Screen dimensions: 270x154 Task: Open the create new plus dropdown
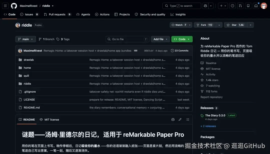pyautogui.click(x=223, y=6)
